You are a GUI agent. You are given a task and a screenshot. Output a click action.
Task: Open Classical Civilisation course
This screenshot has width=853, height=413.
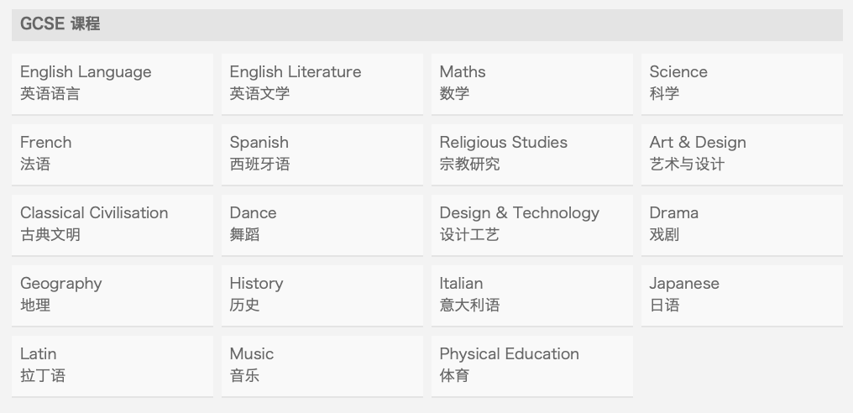[112, 225]
